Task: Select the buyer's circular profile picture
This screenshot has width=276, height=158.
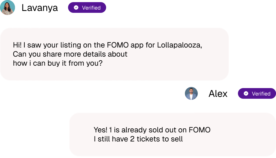Action: pos(8,7)
